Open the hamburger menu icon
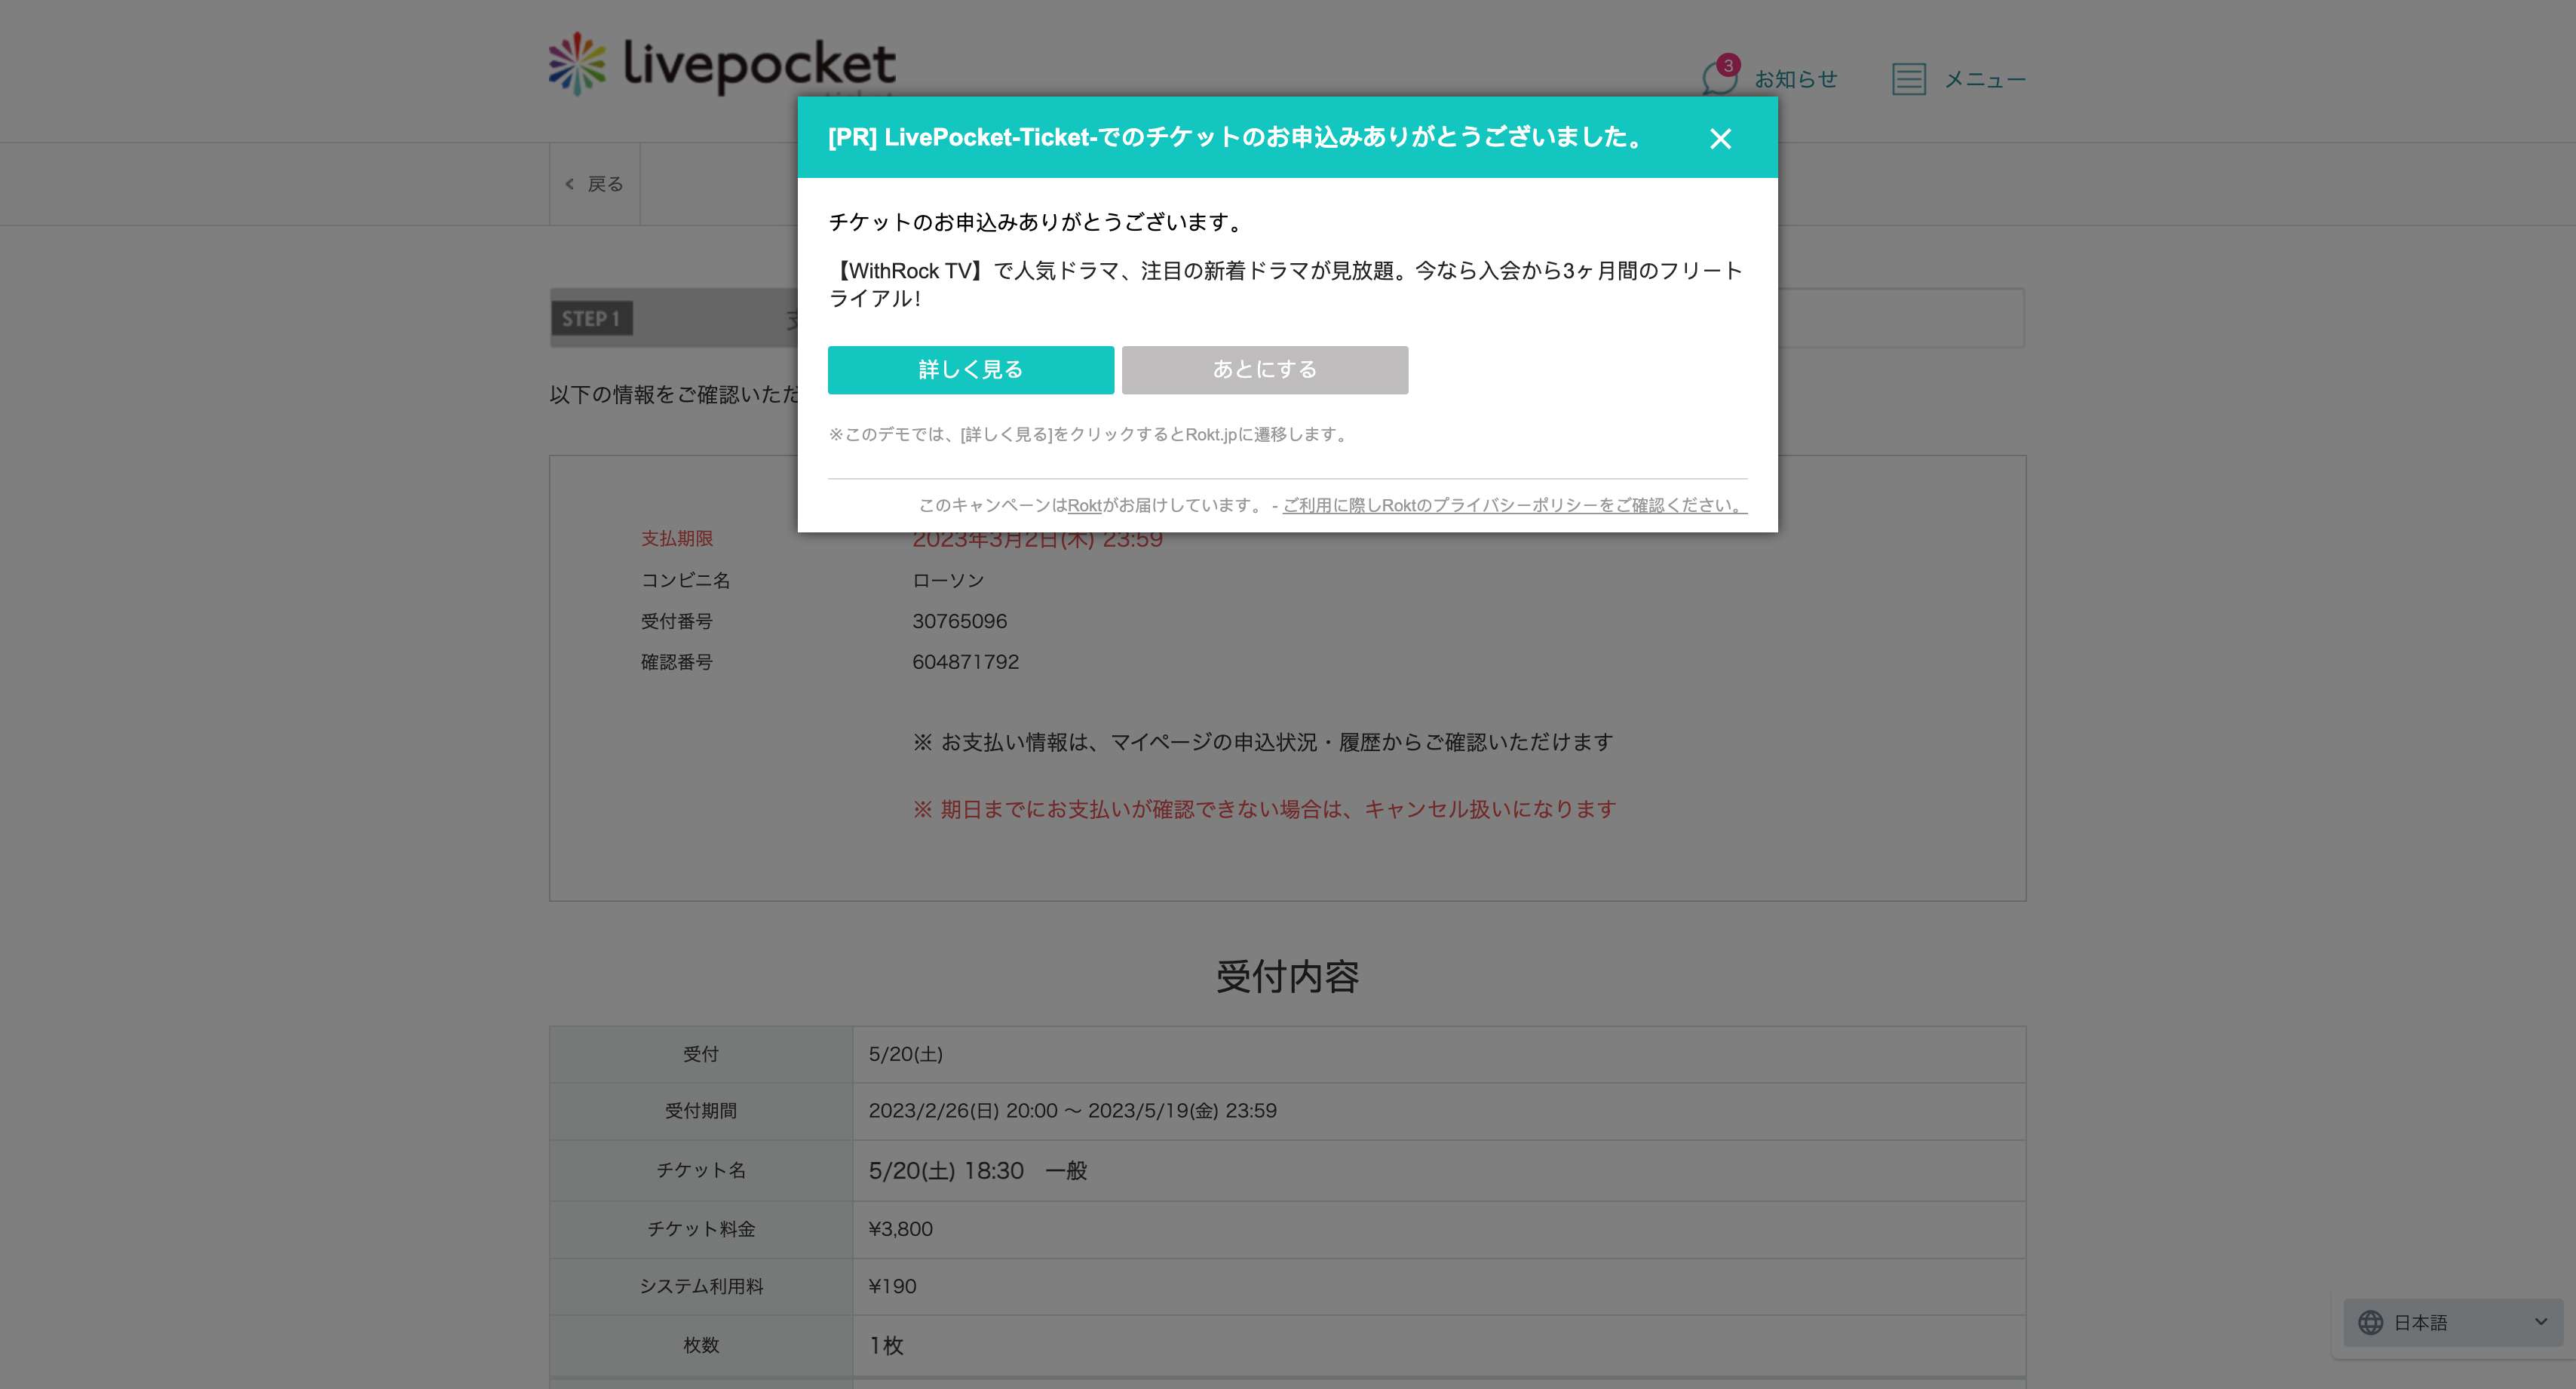This screenshot has height=1389, width=2576. click(x=1909, y=79)
